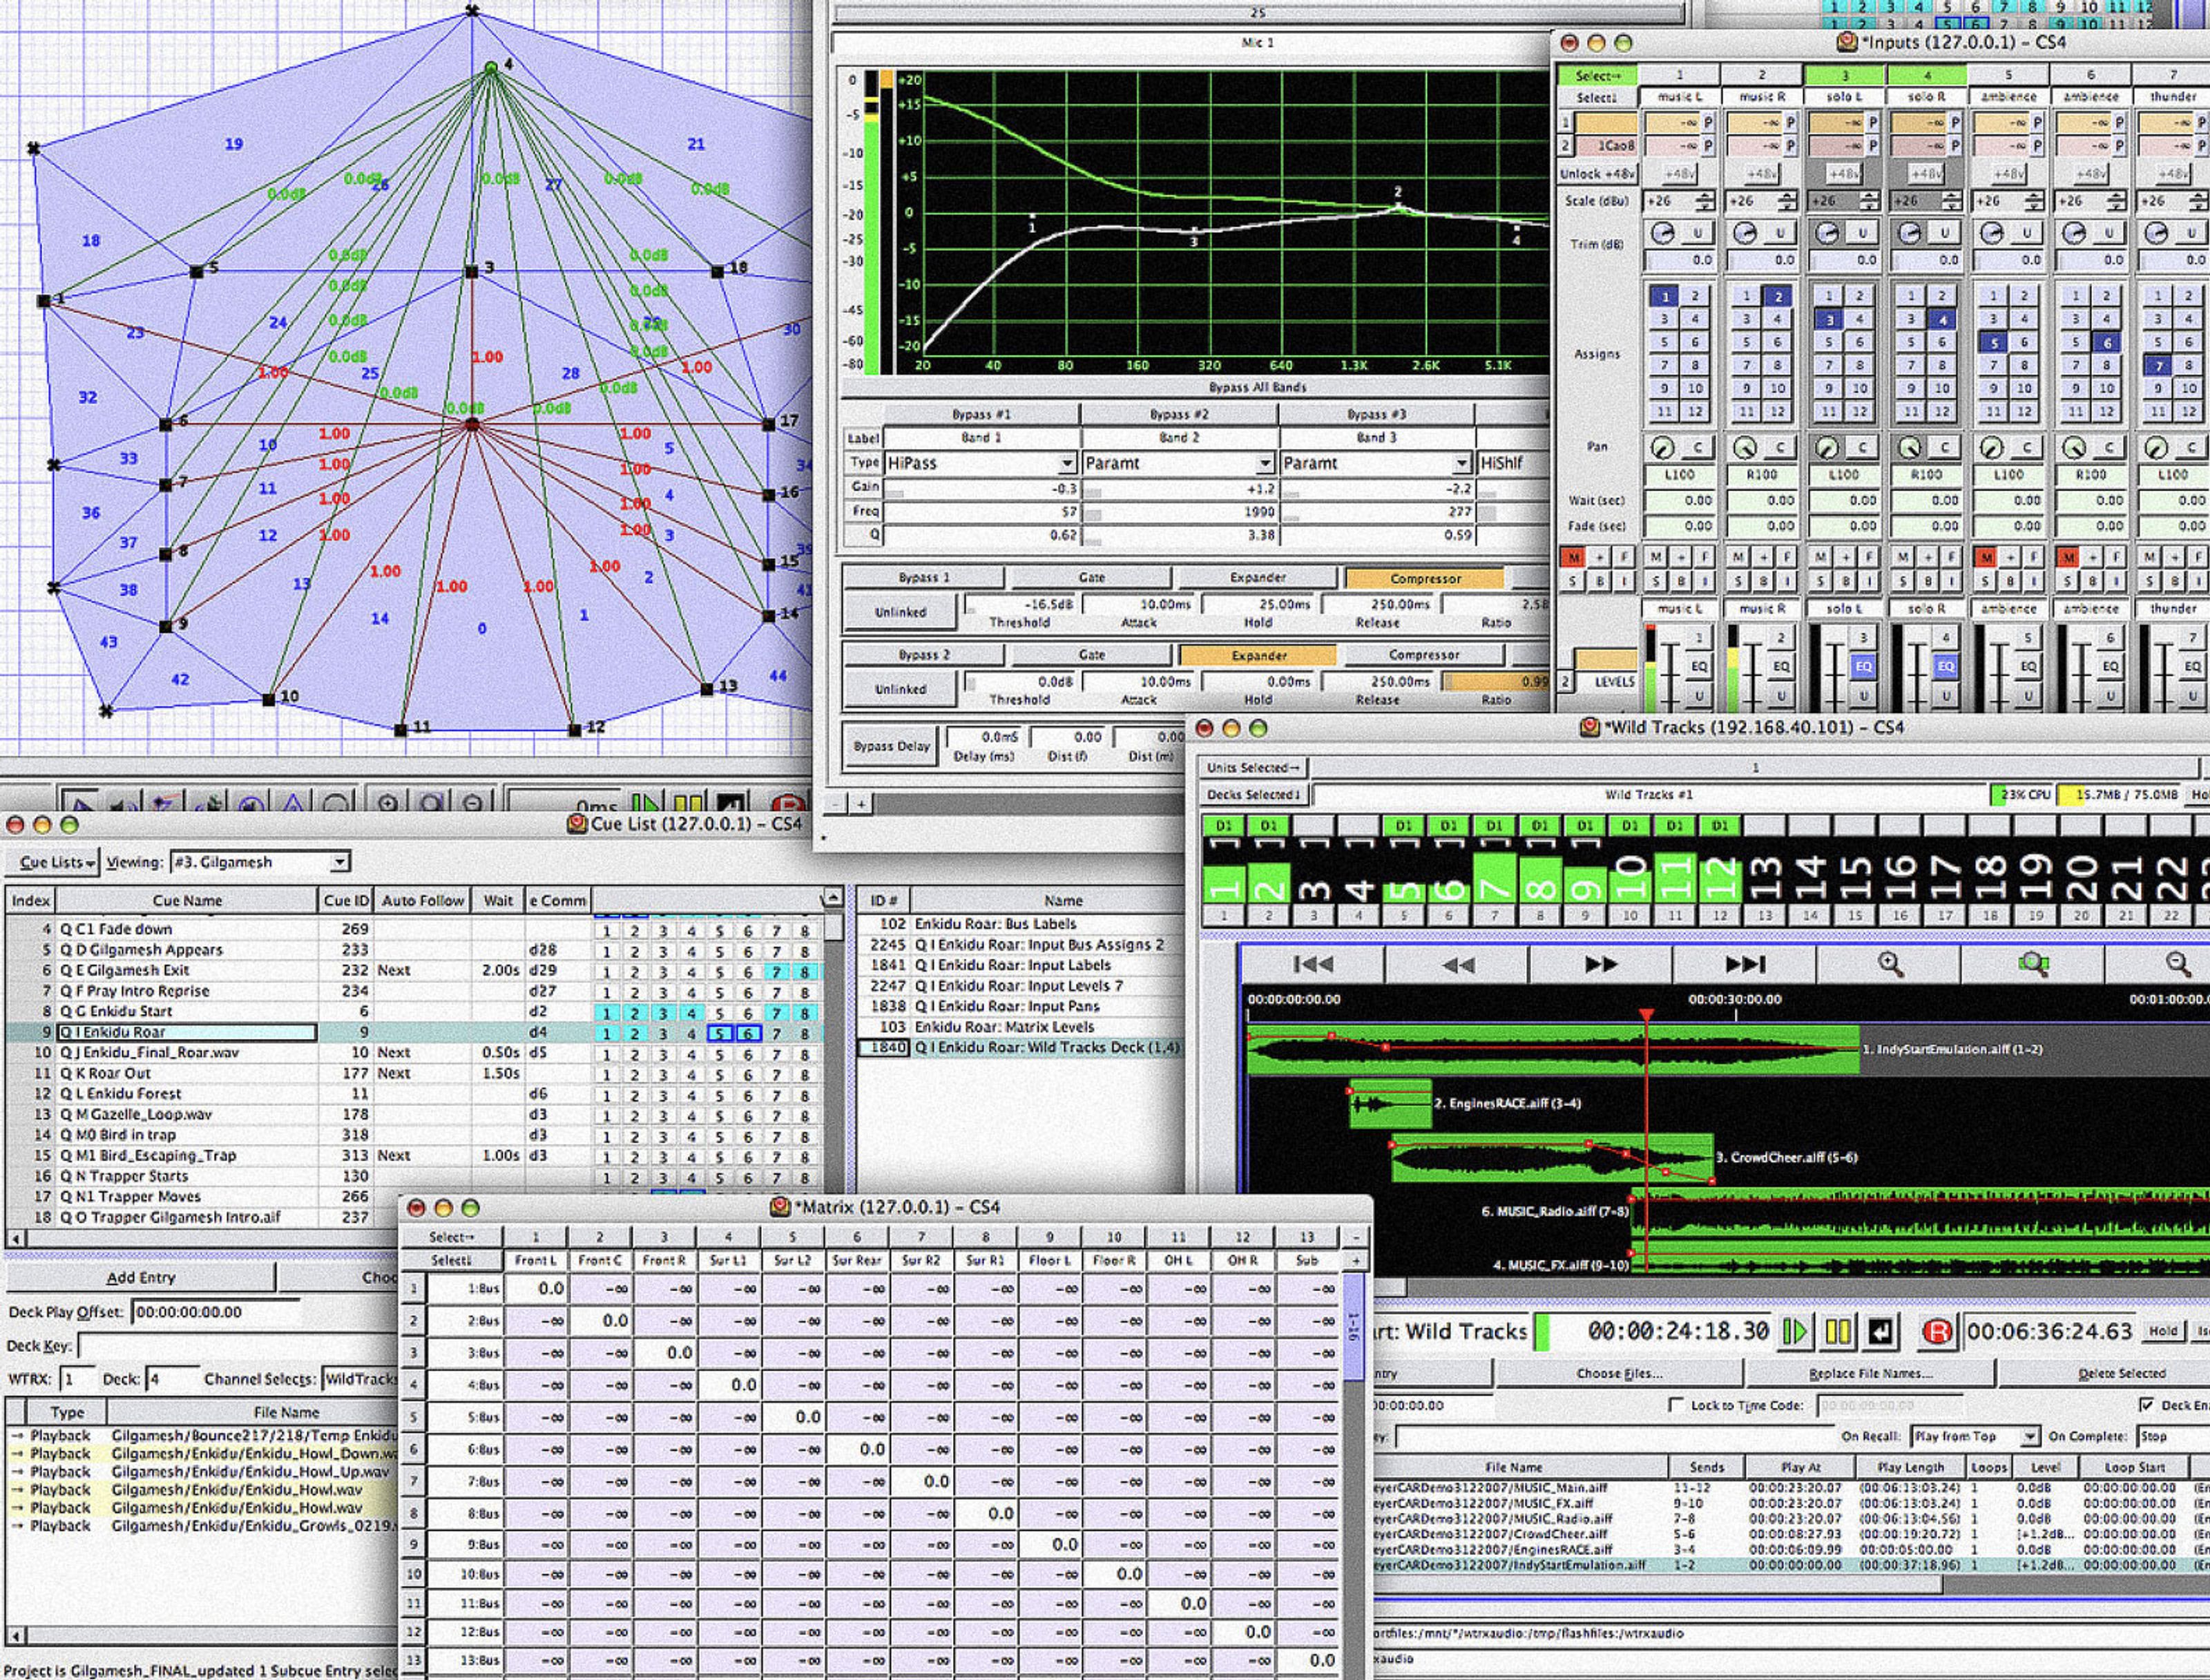Open the Viewing #3. Gilgamesh combo box
This screenshot has height=1680, width=2210.
tap(260, 862)
